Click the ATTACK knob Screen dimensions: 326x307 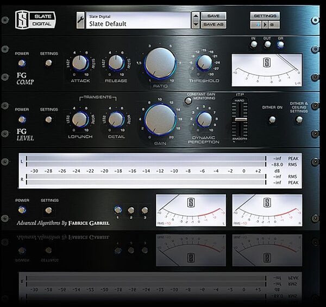(x=80, y=63)
